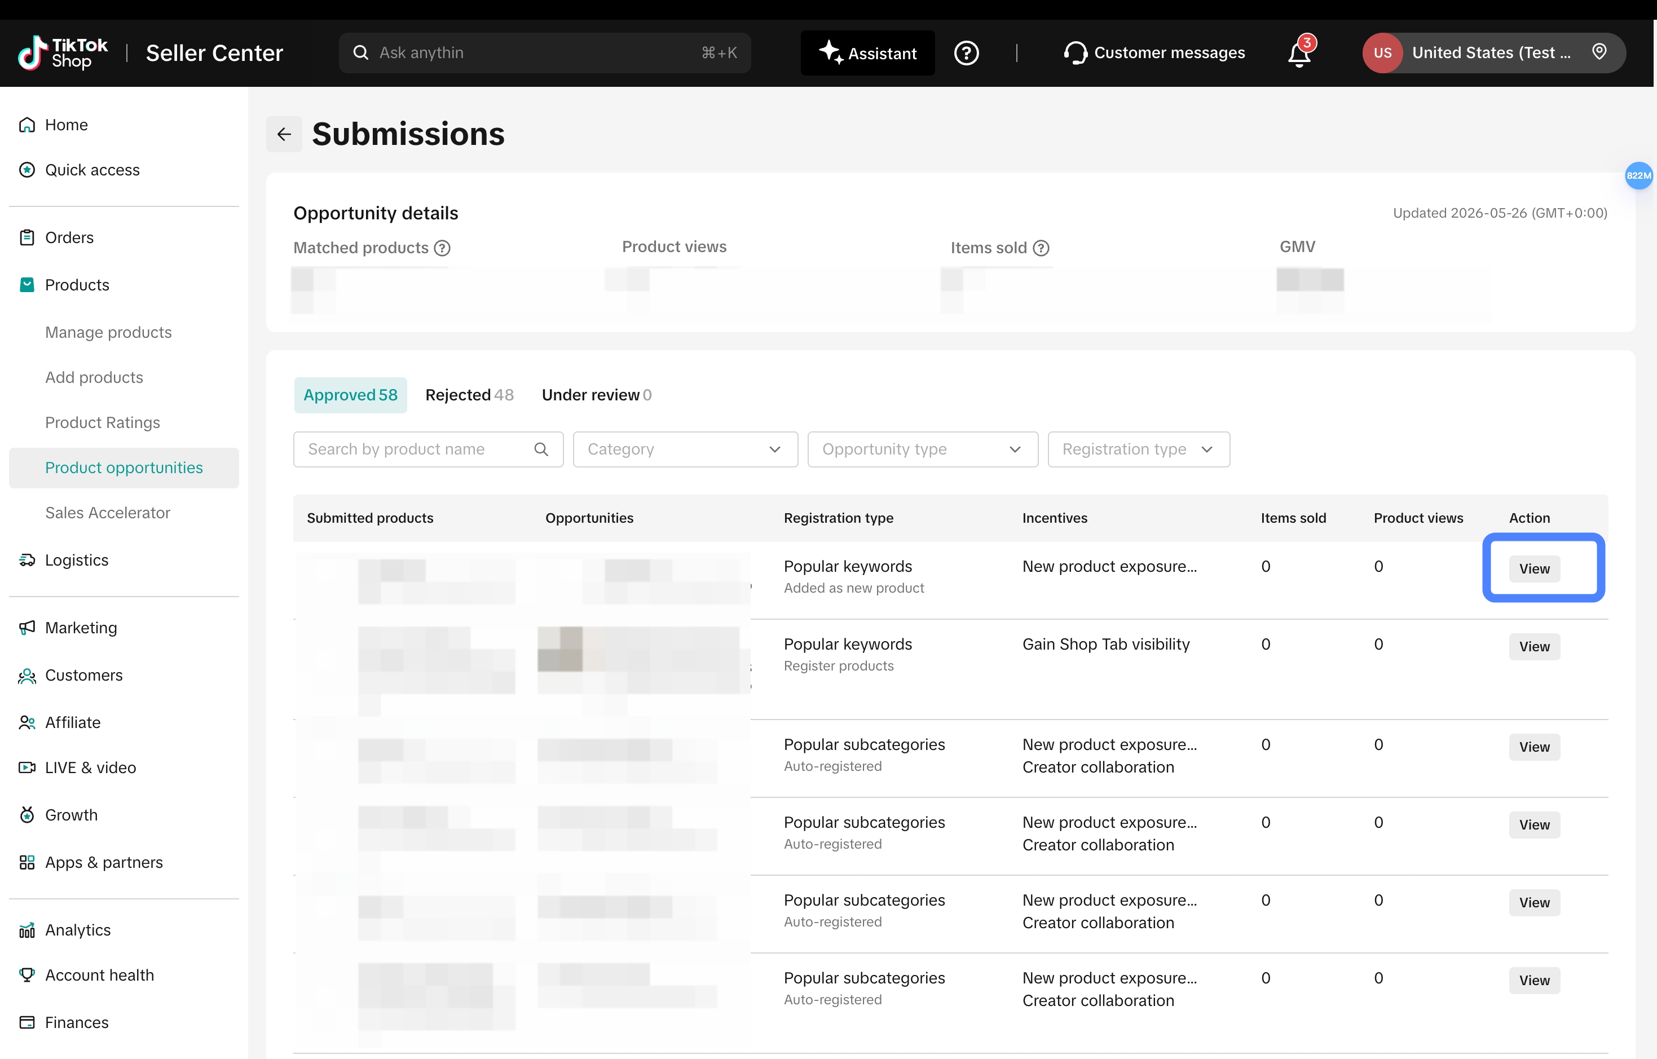1657x1059 pixels.
Task: Focus the Ask anything search box
Action: pyautogui.click(x=544, y=53)
